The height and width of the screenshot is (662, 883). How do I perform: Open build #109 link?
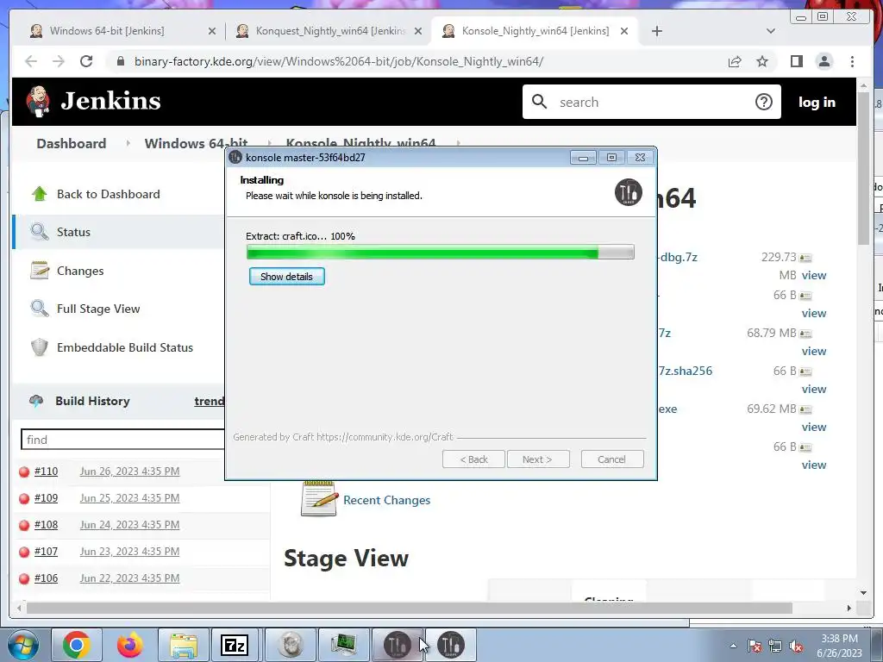point(47,498)
